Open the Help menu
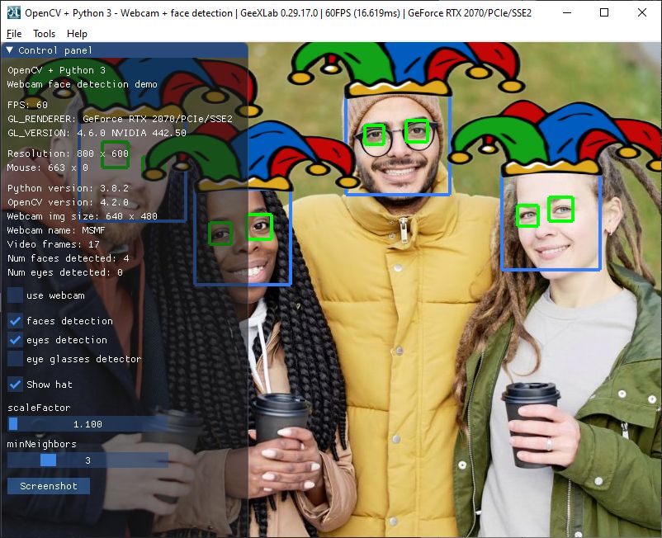 (77, 34)
